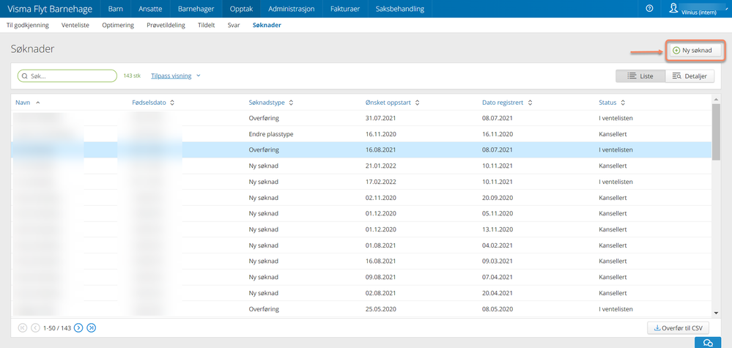This screenshot has height=348, width=732.
Task: Click the 07.04.2021 registered date cell
Action: click(498, 277)
